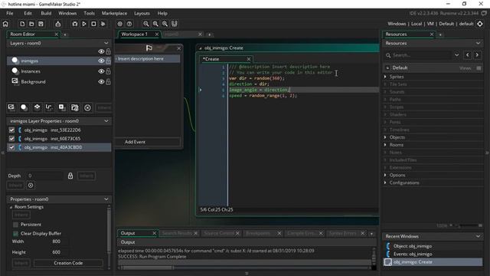The width and height of the screenshot is (490, 276).
Task: Open a project with the folder icon
Action: (x=31, y=24)
